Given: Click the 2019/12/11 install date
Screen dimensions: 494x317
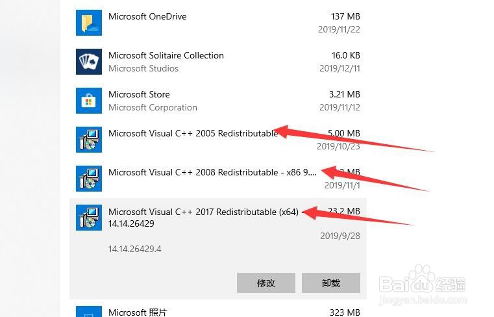Looking at the screenshot, I should pyautogui.click(x=340, y=68).
